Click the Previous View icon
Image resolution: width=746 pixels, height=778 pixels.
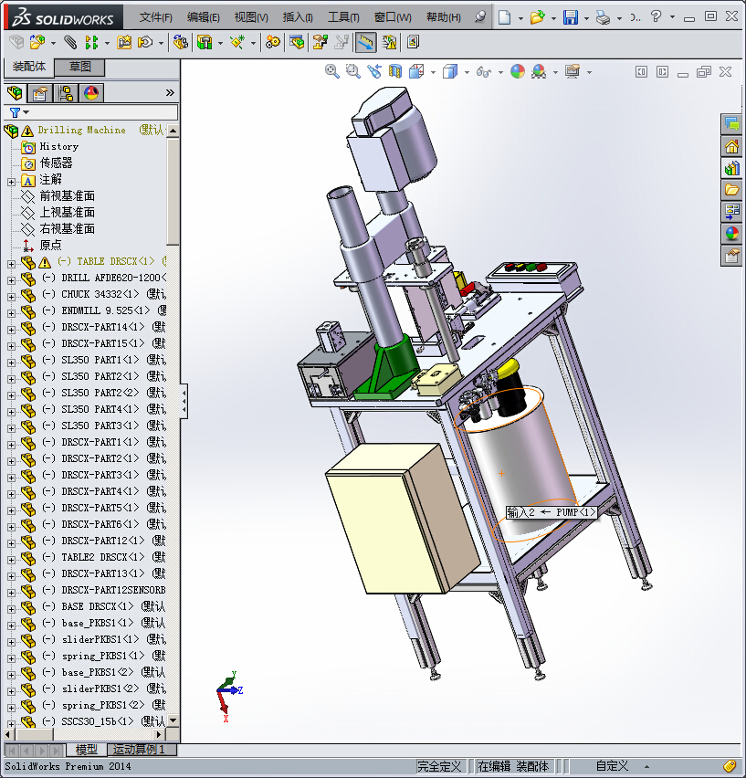point(374,71)
